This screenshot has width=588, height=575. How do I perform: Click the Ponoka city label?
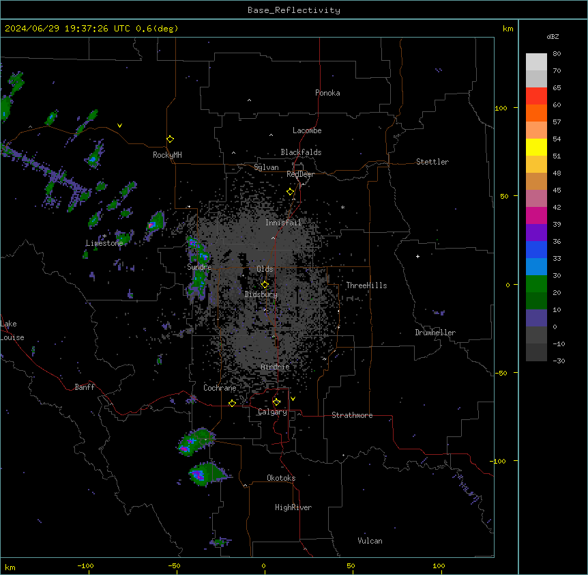[x=327, y=93]
